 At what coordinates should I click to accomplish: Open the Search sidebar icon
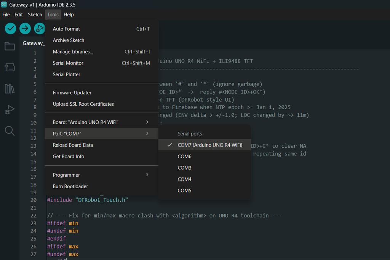coord(10,131)
